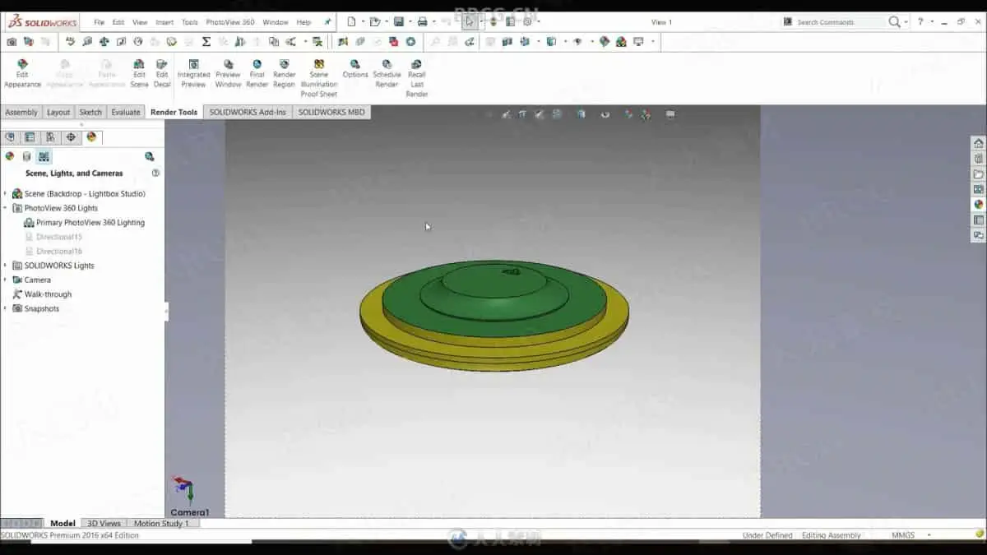Open PhotoView options icon beside the panel header
This screenshot has height=555, width=987.
coord(149,156)
